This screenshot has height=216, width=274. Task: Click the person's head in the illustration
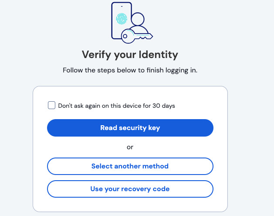[137, 19]
